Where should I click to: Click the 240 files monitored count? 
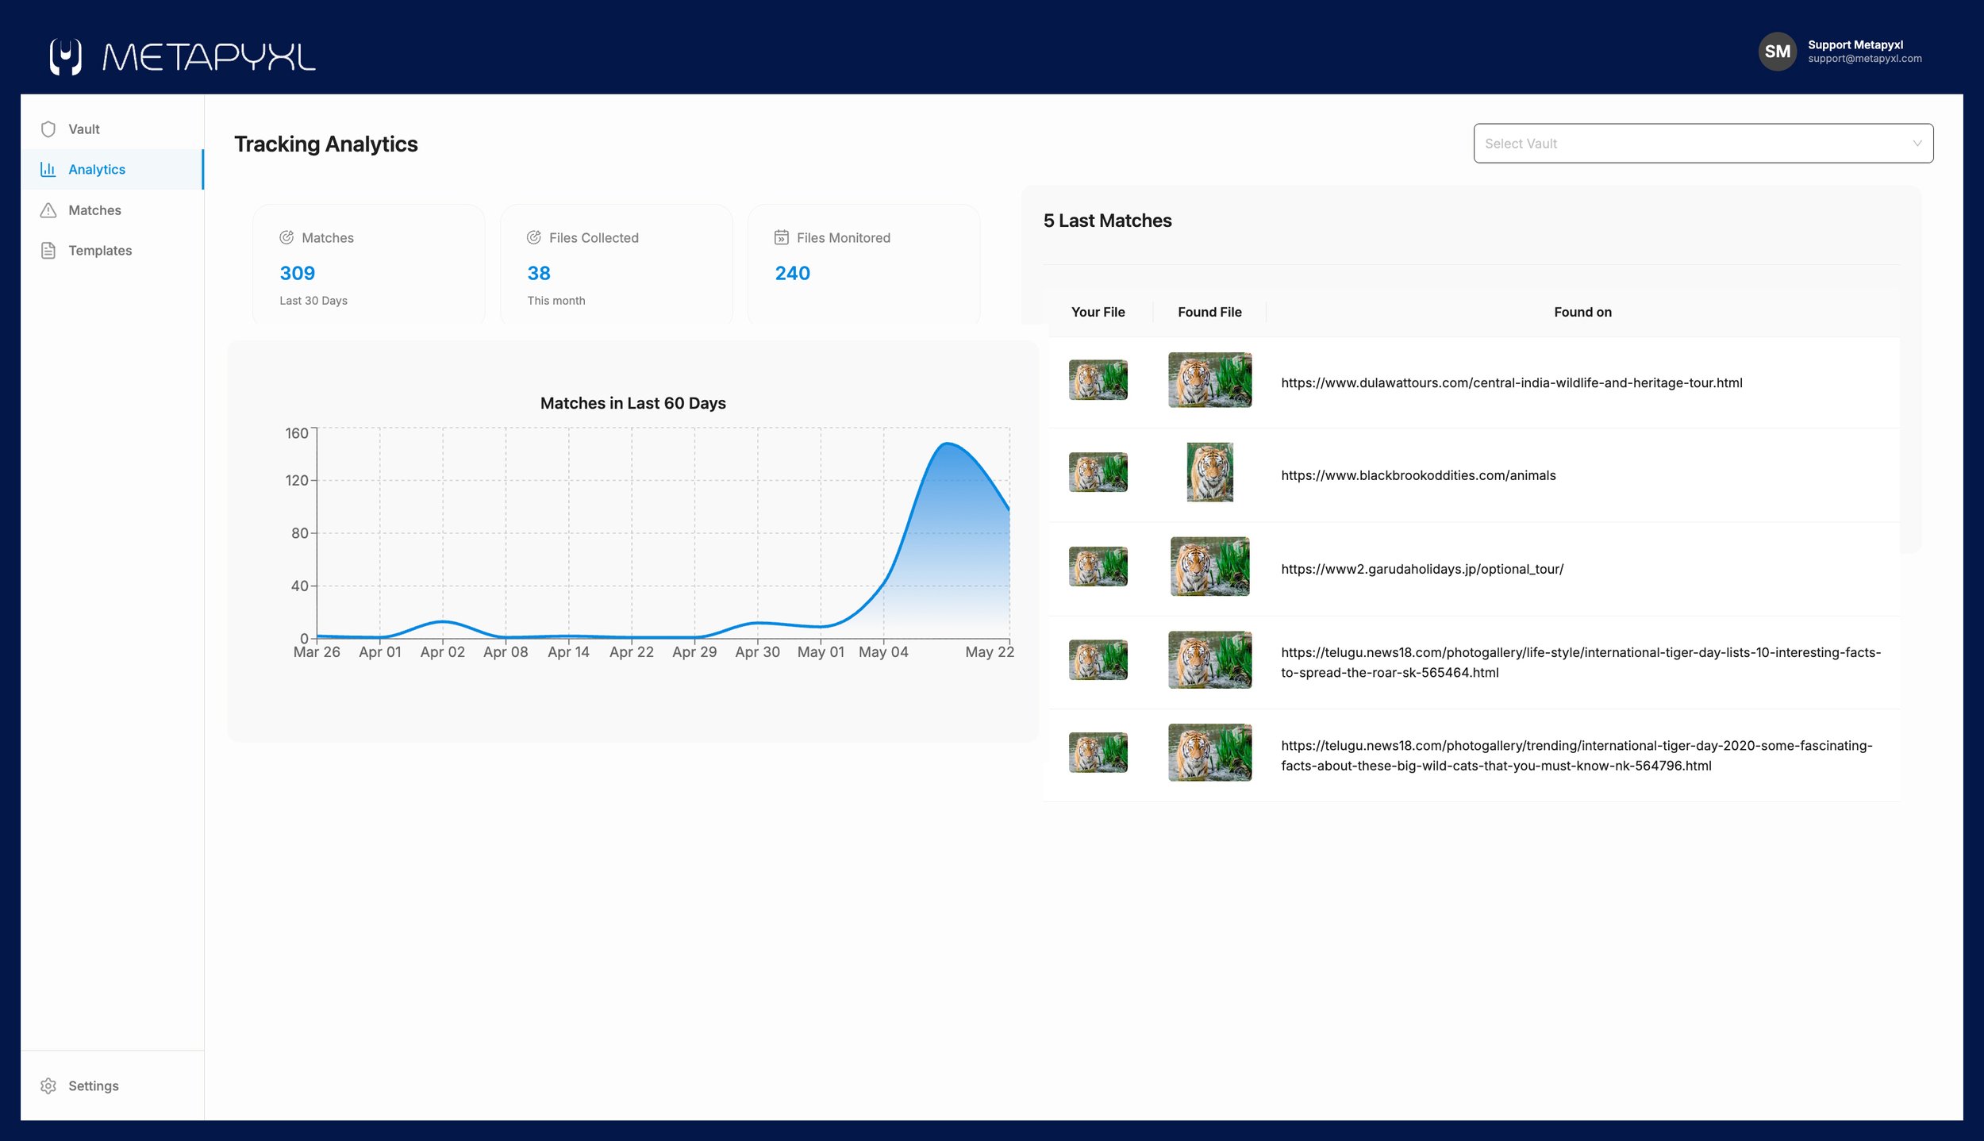coord(792,273)
